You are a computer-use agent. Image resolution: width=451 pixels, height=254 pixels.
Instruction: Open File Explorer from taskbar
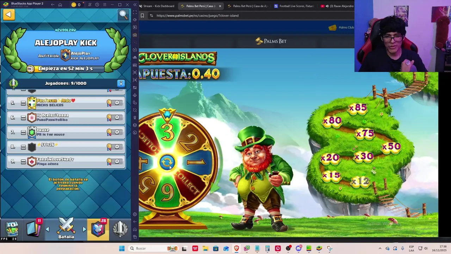click(x=205, y=248)
